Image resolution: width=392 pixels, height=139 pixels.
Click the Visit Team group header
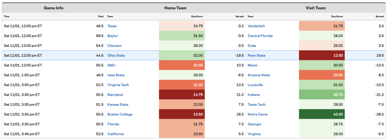(315, 8)
